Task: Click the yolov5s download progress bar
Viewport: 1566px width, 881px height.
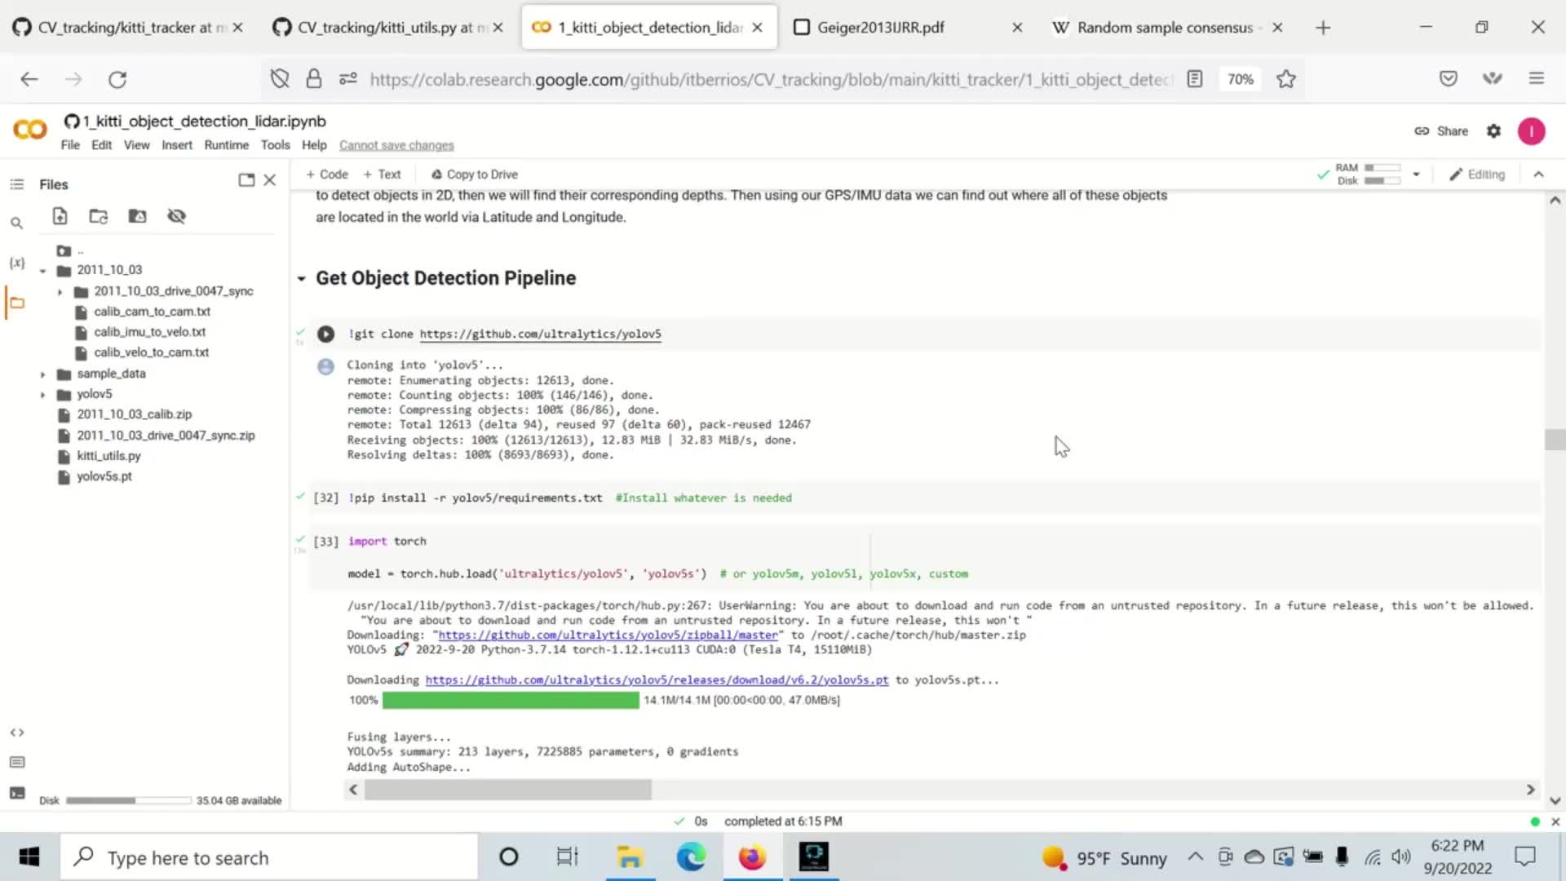Action: coord(509,698)
